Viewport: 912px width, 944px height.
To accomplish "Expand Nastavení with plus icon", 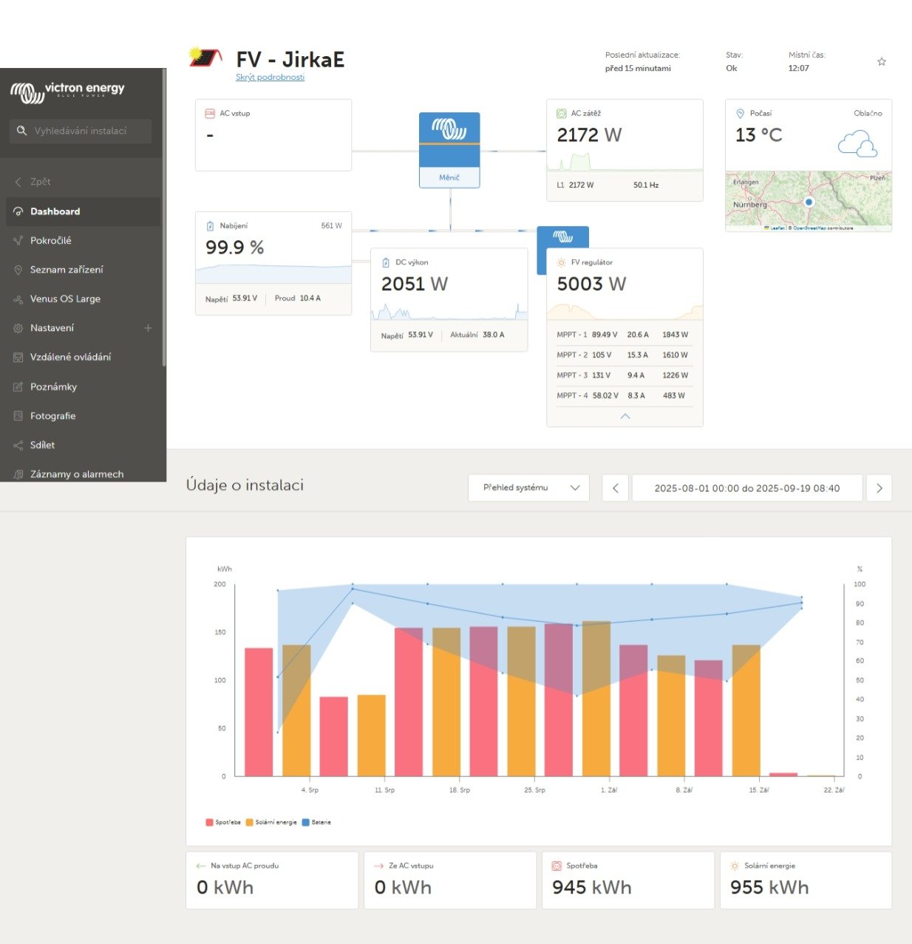I will (x=148, y=328).
